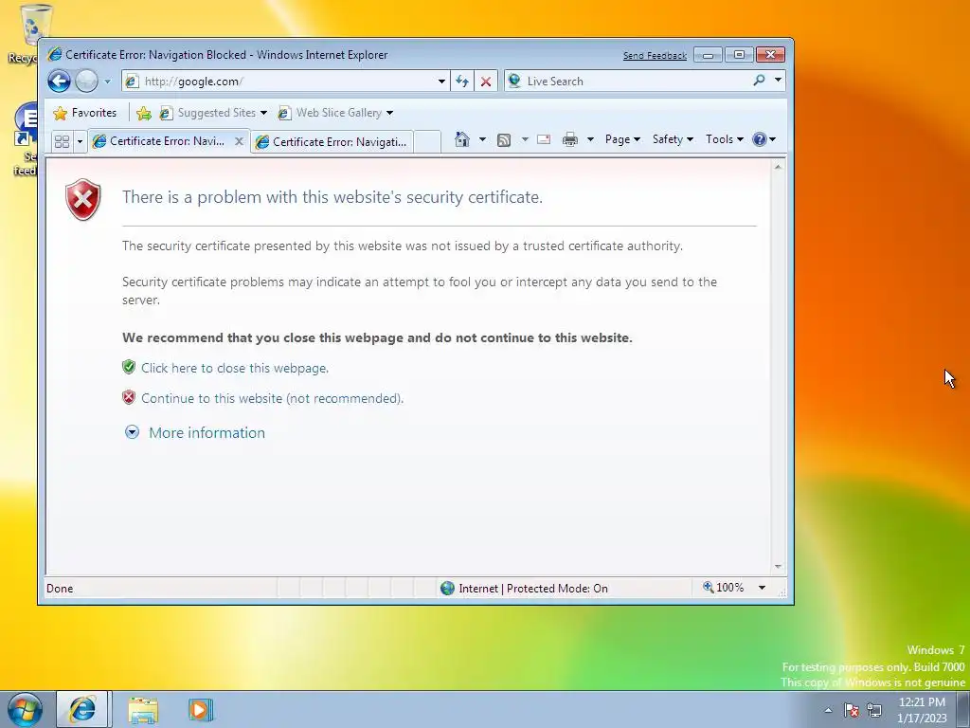Click the magnifier Search icon

pos(759,81)
